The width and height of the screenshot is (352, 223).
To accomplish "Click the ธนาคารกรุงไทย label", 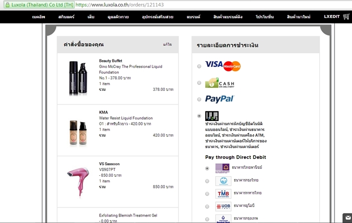I will [x=246, y=180].
